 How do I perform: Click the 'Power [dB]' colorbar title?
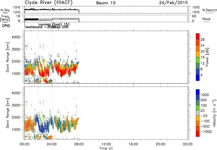(x=207, y=57)
